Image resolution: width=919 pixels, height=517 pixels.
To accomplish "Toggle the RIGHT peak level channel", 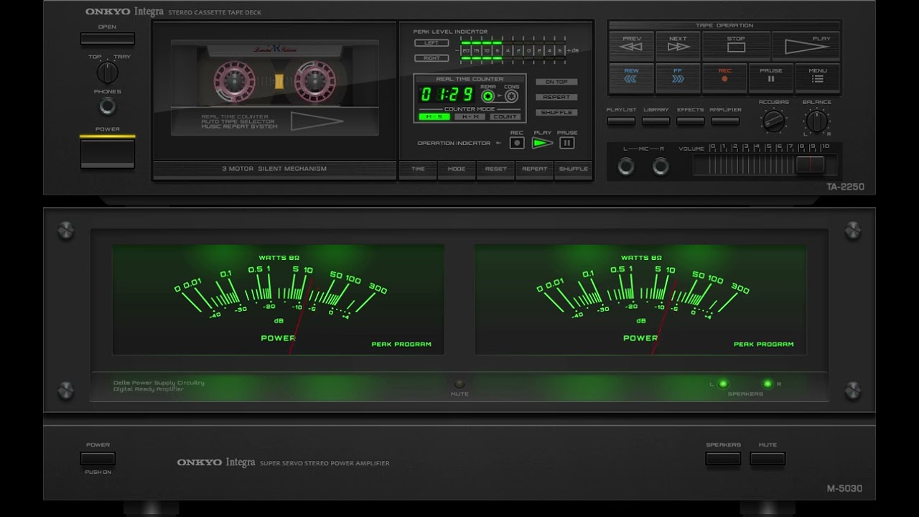I will (x=431, y=58).
